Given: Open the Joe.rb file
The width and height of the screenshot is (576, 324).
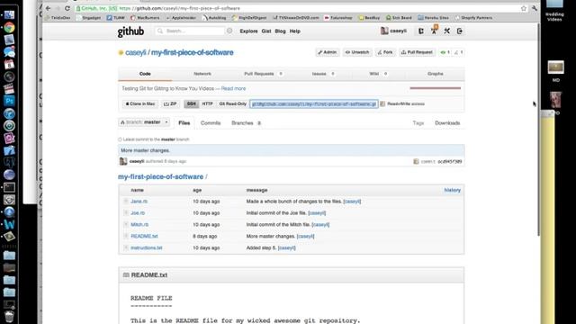Looking at the screenshot, I should pos(138,213).
